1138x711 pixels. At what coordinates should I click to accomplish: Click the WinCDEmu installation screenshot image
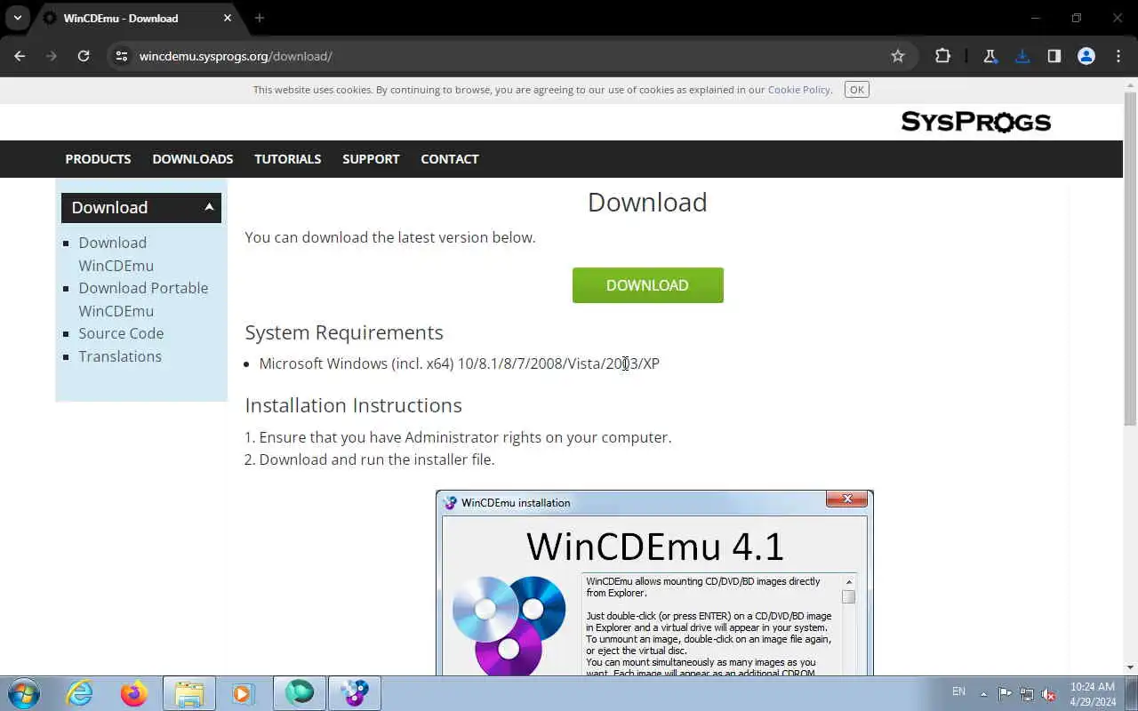[654, 583]
